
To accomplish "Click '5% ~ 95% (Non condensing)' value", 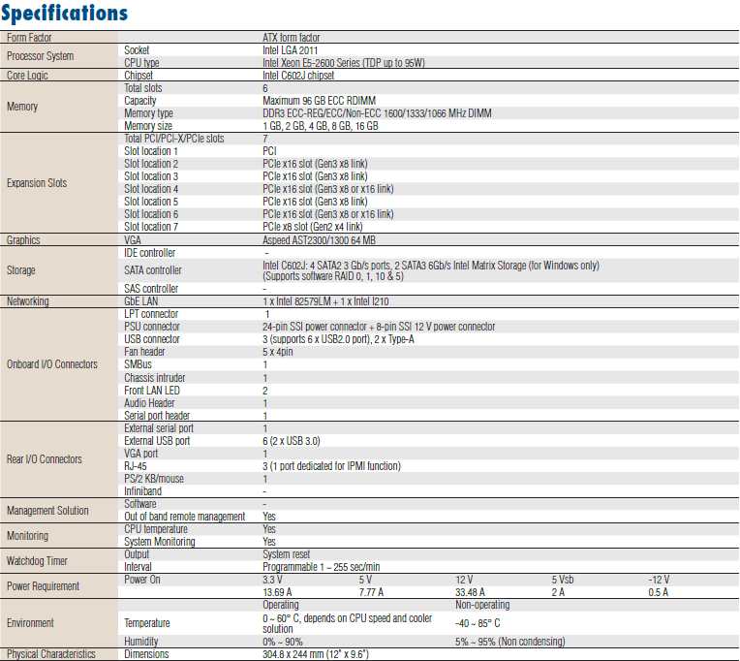I will [510, 643].
